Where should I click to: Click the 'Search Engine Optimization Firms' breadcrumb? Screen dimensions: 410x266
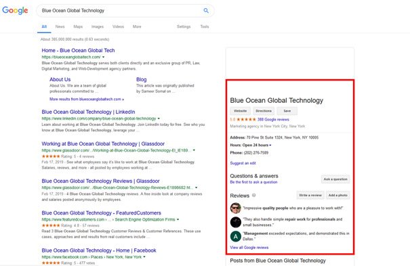click(x=145, y=219)
